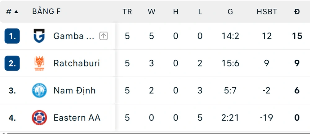Click the Ratchaburi club crest
The width and height of the screenshot is (310, 134).
click(x=39, y=63)
